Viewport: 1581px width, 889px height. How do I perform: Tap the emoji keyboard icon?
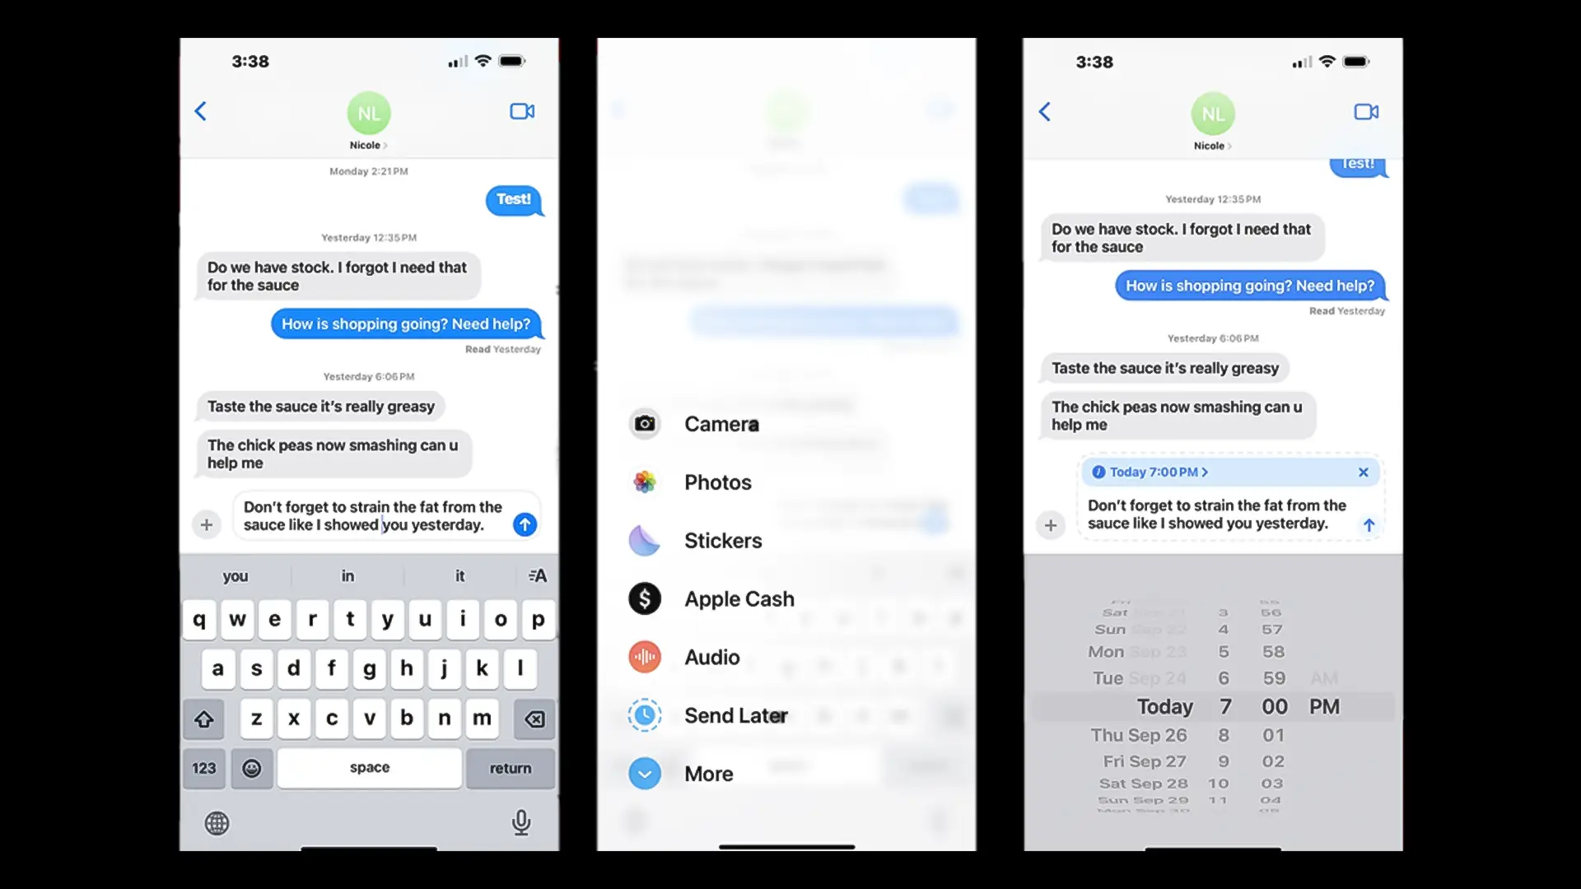(x=251, y=766)
